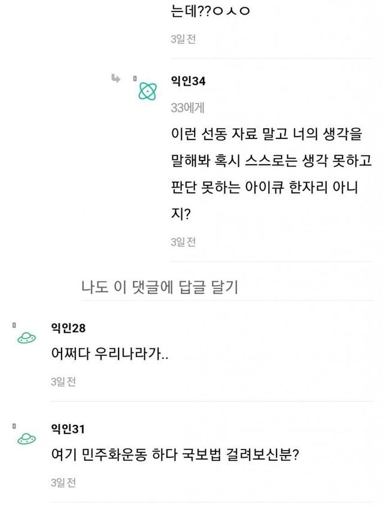Click the atom avatar of 익인34
Screen dimensions: 383x507
point(148,90)
